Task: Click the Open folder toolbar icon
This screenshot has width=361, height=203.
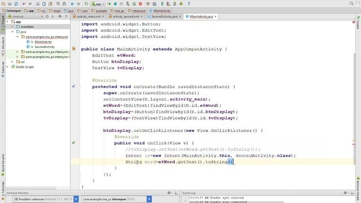Action: 3,4
